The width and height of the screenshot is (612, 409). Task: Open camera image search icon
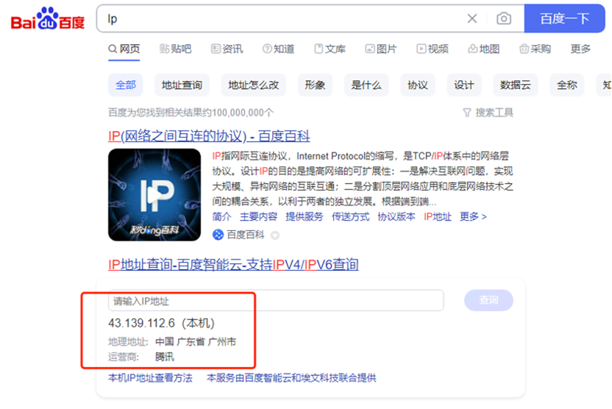(503, 18)
